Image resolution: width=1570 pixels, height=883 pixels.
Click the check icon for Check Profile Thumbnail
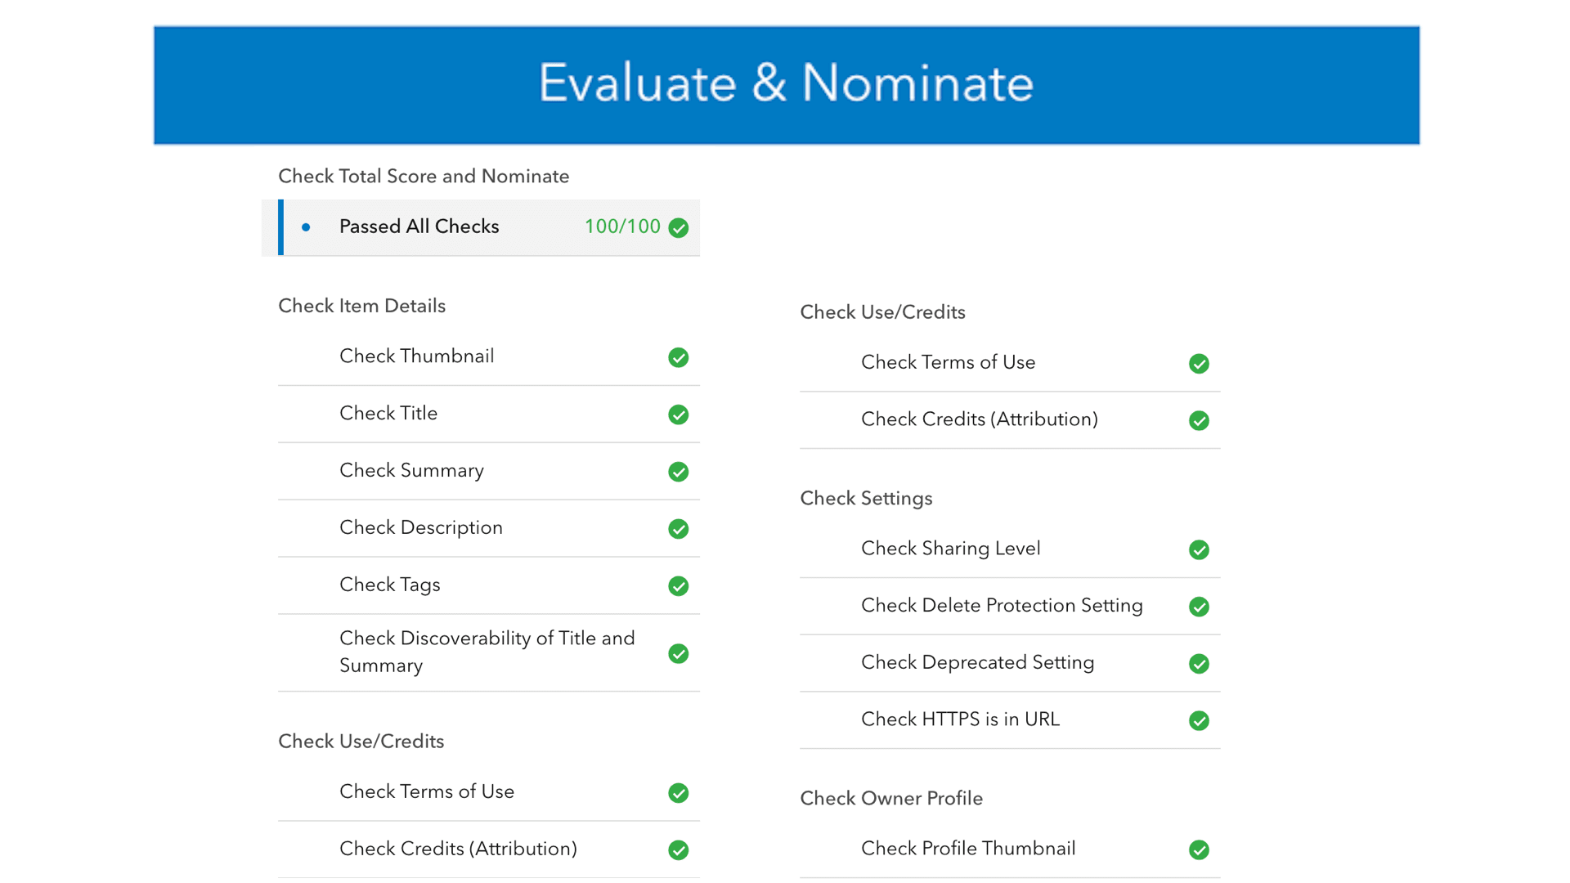pos(1200,849)
